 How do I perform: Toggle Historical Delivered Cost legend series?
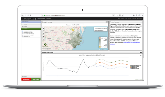(135, 66)
